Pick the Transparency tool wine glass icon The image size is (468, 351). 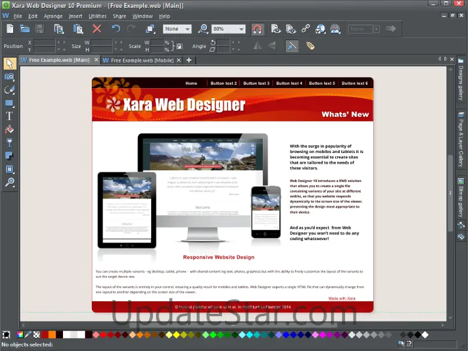[9, 143]
